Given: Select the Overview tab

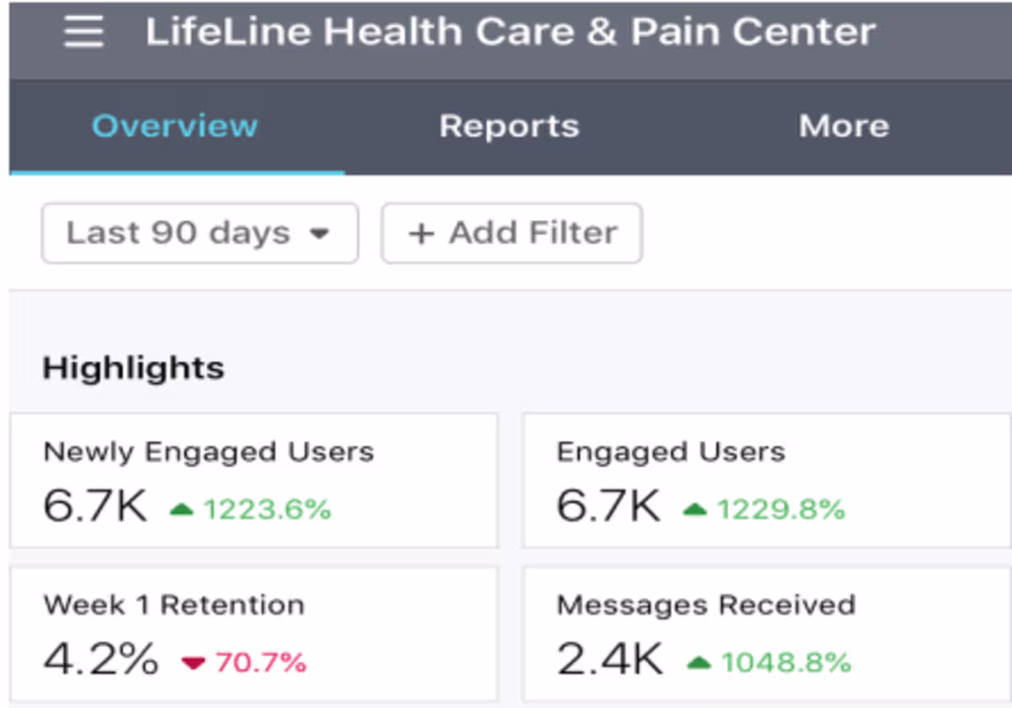Looking at the screenshot, I should (175, 126).
